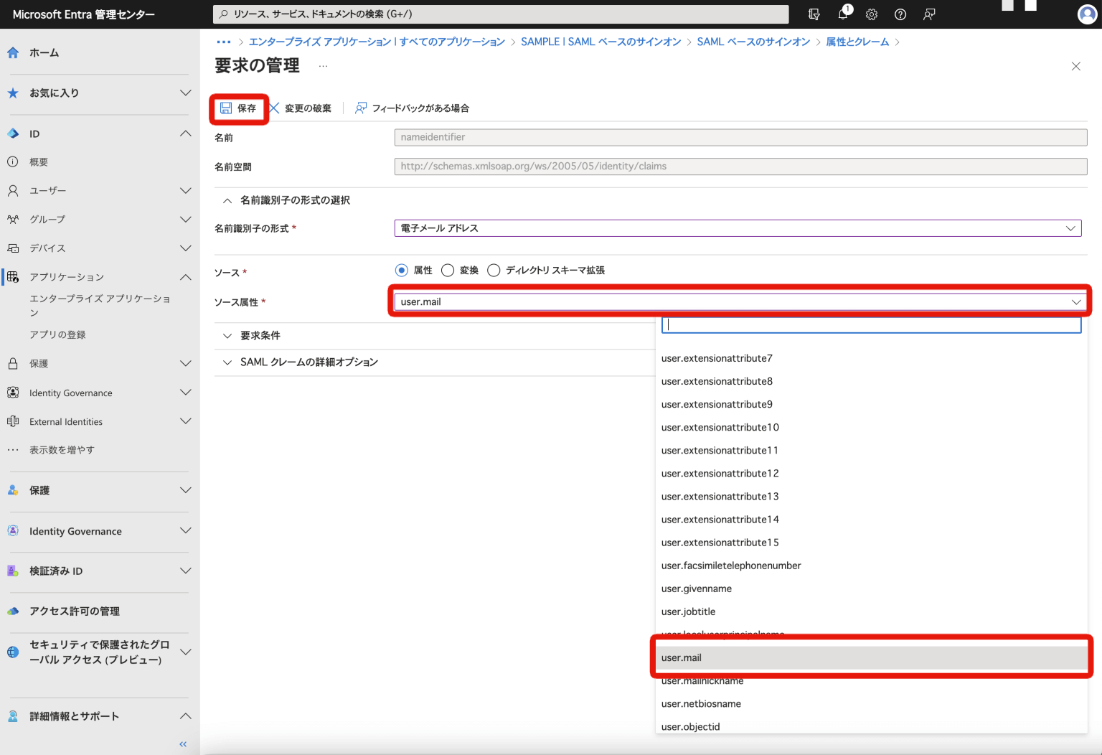Click the Users person icon

coord(13,190)
